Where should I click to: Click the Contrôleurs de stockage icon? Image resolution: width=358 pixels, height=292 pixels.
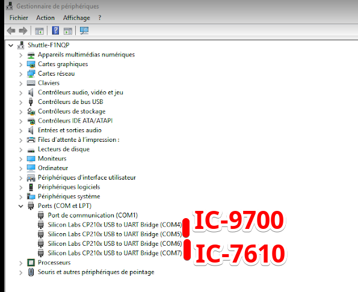coord(31,112)
